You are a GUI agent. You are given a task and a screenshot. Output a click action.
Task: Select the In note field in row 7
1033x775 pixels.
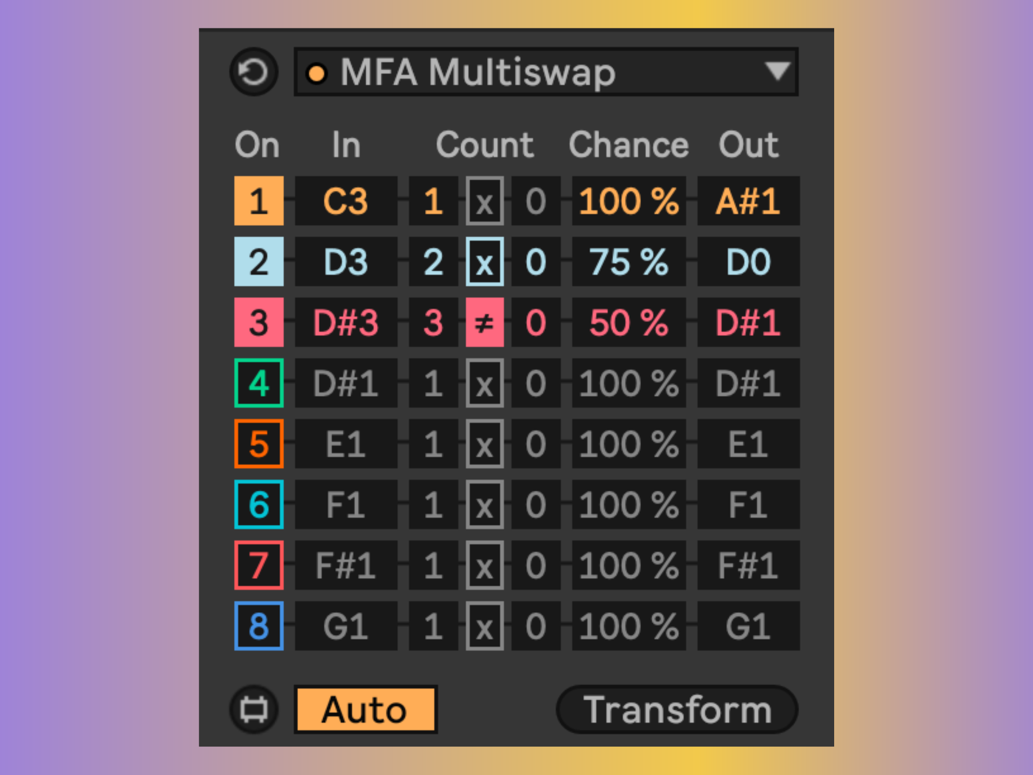tap(346, 565)
